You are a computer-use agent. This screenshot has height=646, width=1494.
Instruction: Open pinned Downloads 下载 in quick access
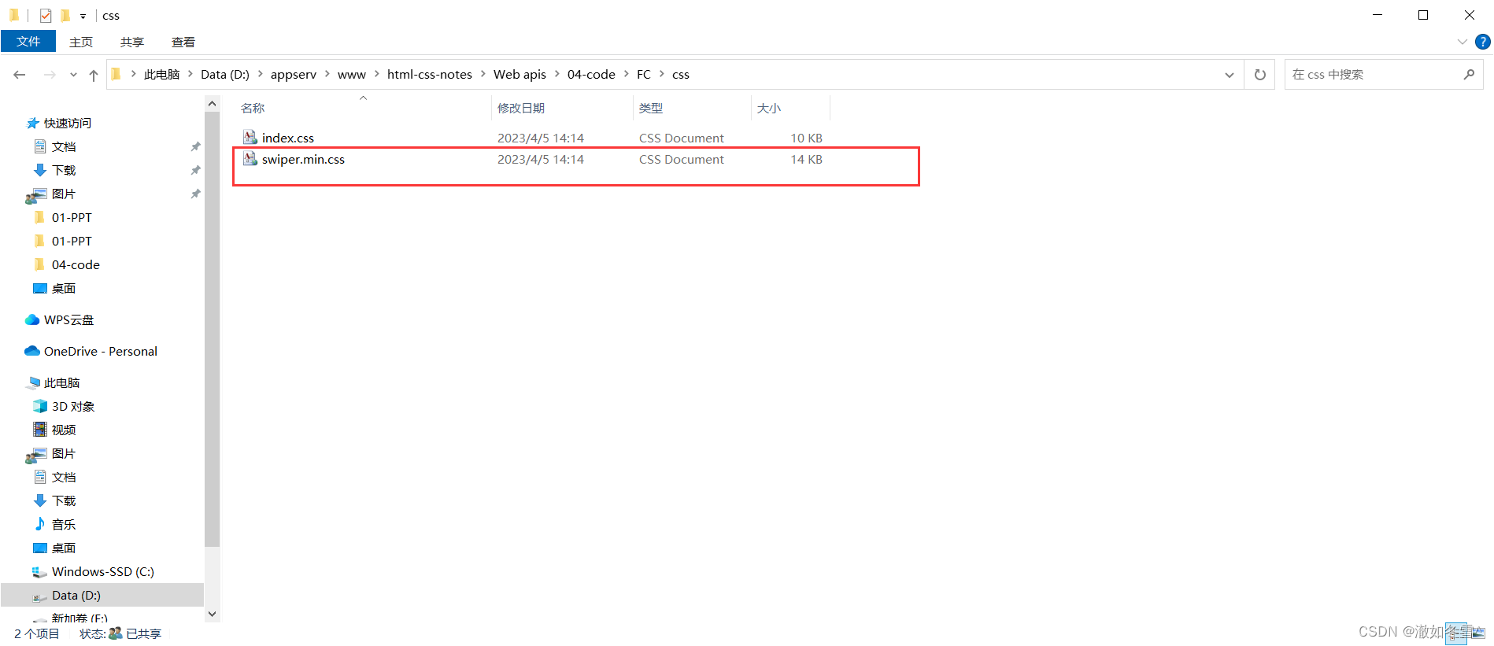[x=64, y=170]
